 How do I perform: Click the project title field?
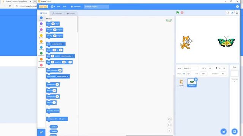[x=96, y=7]
